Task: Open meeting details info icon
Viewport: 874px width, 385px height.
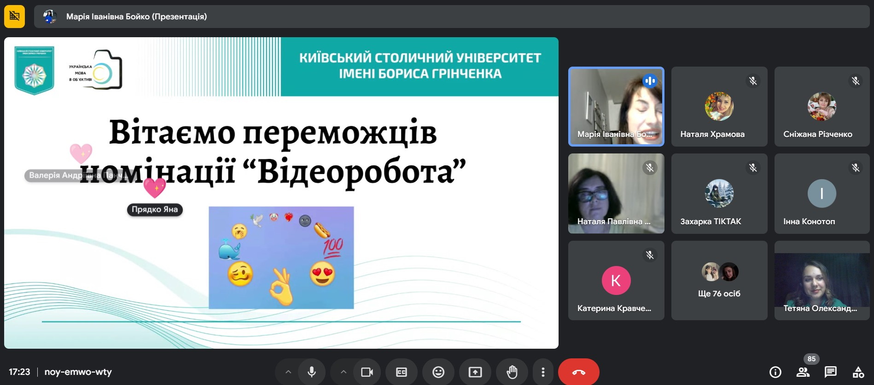Action: pyautogui.click(x=775, y=372)
